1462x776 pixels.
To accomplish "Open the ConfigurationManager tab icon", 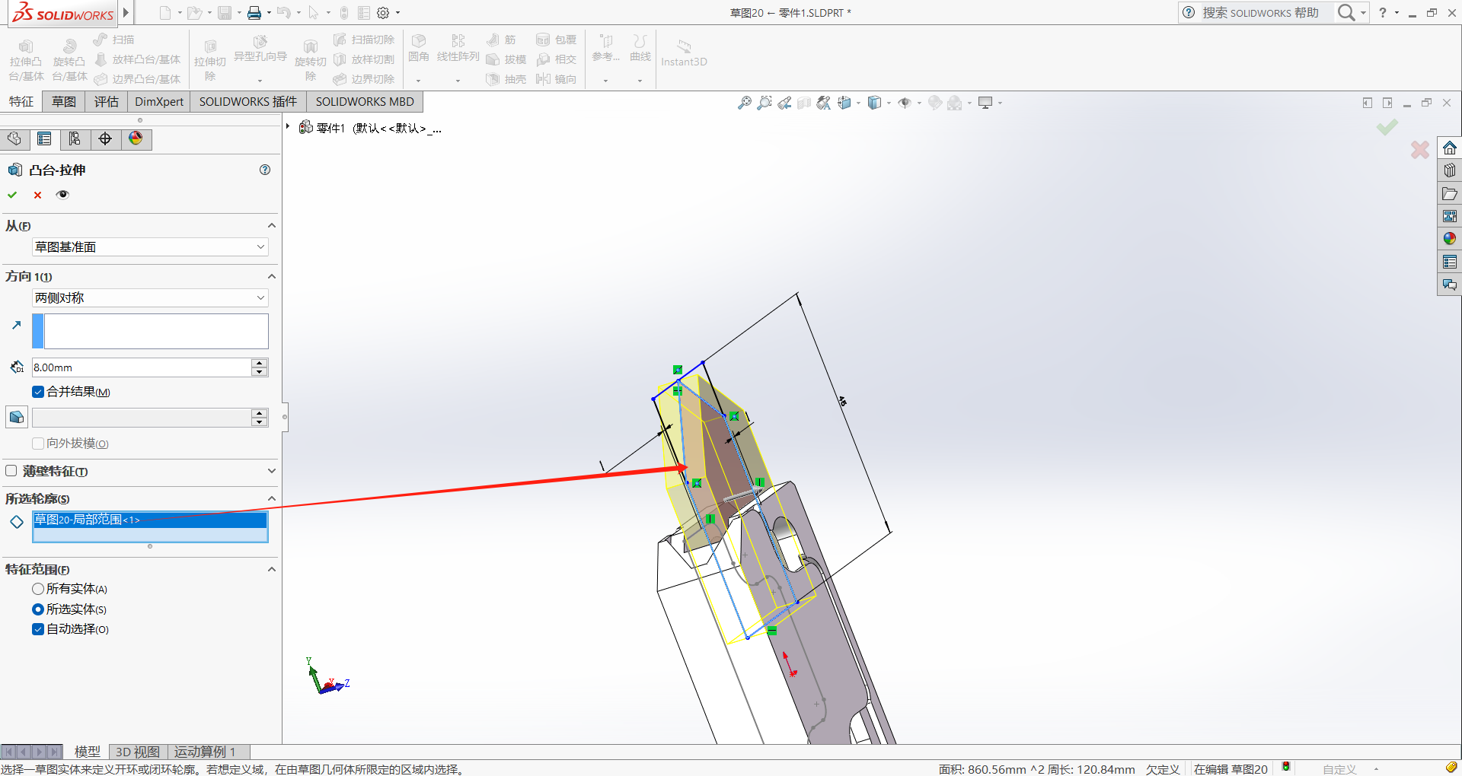I will (75, 138).
